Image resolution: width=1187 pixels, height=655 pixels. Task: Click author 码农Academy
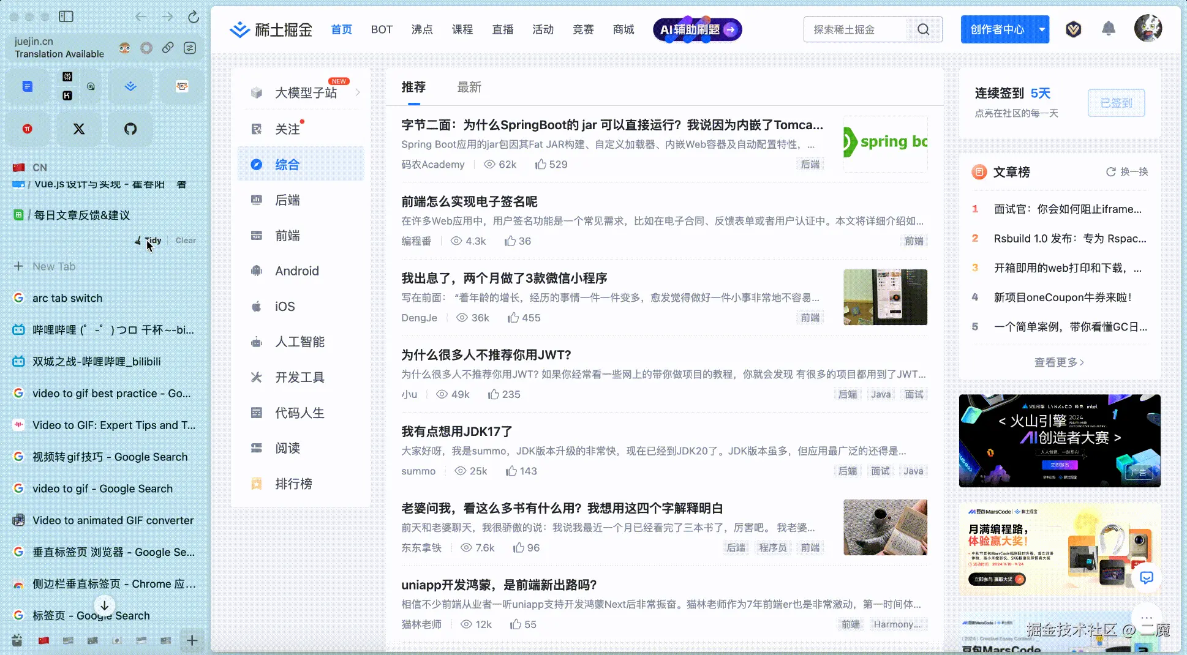433,165
